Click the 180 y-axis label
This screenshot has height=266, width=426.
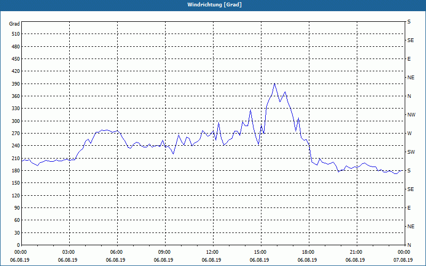click(x=15, y=170)
